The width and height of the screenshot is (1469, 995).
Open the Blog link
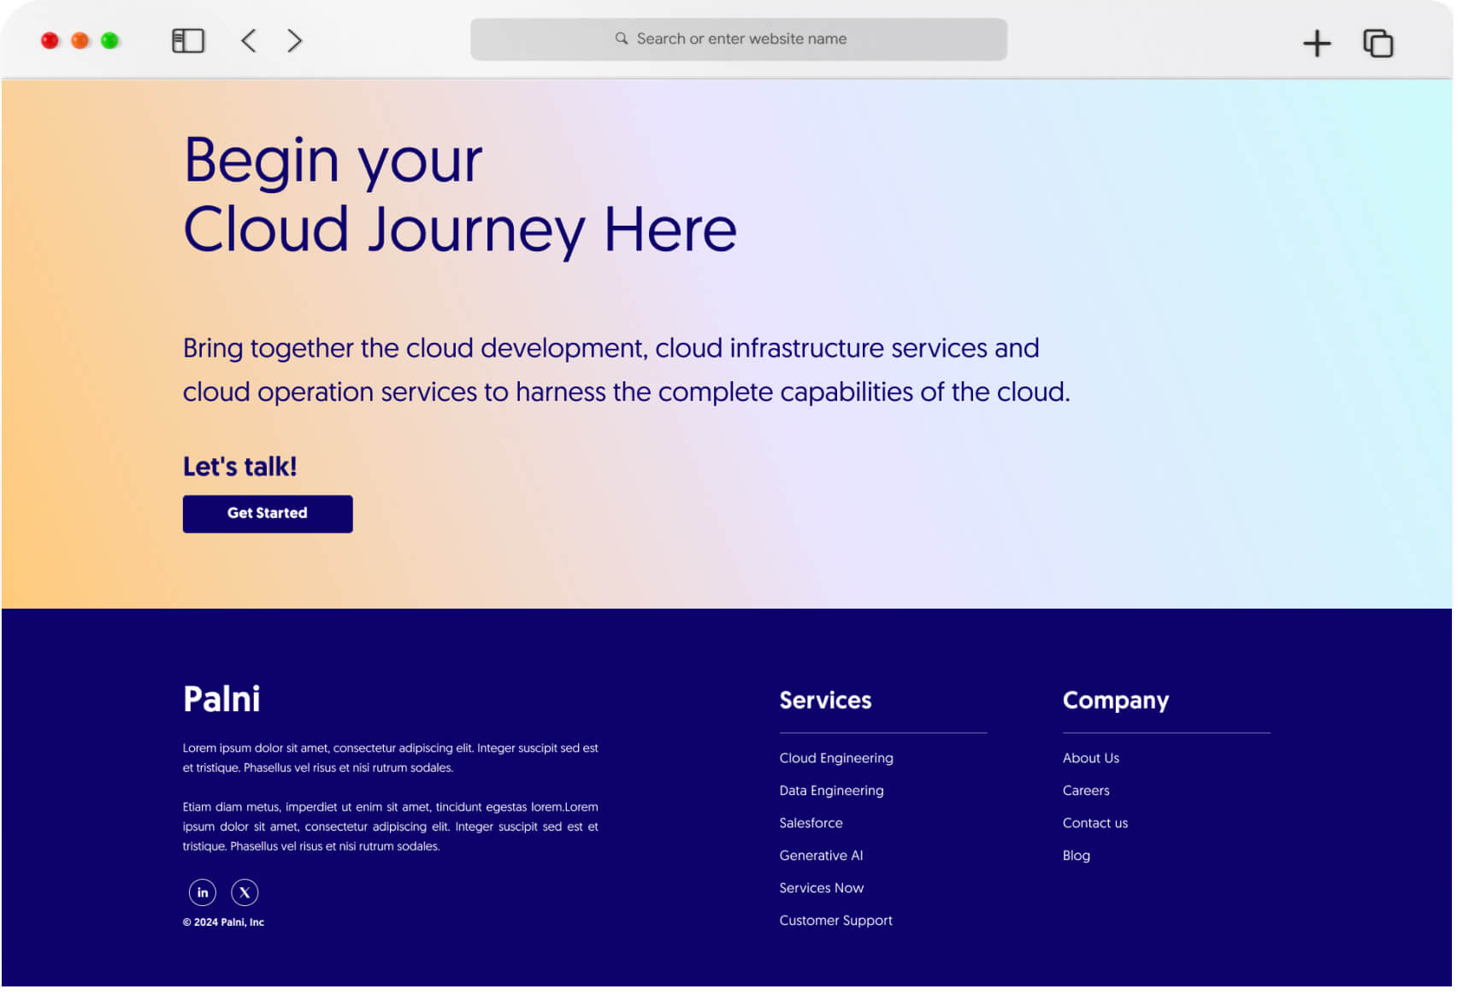coord(1076,855)
